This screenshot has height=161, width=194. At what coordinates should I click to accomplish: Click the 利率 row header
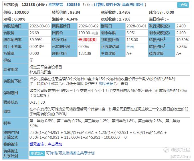pyautogui.click(x=15, y=123)
